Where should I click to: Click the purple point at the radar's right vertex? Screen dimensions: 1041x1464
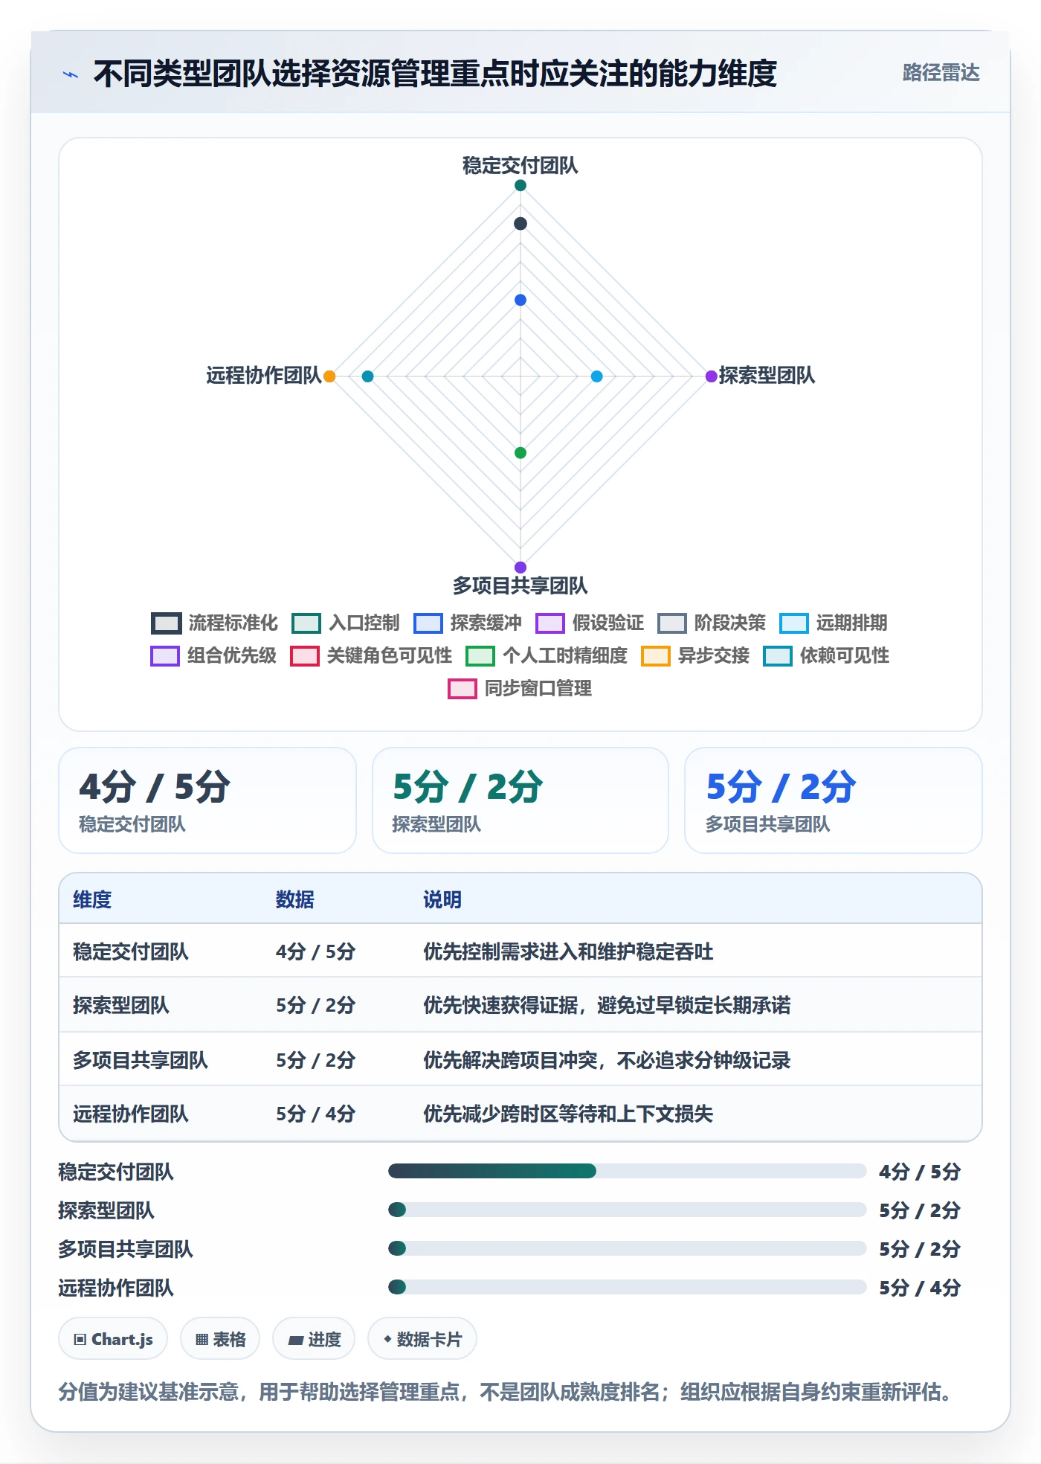click(x=711, y=376)
